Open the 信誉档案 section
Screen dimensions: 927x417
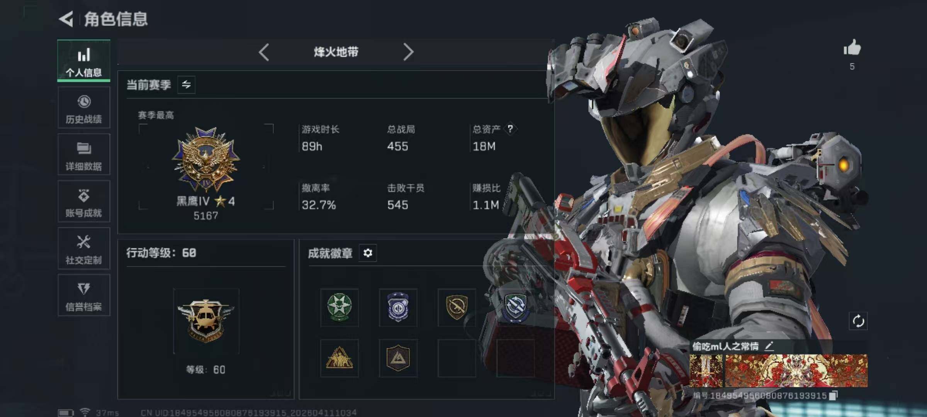(84, 295)
